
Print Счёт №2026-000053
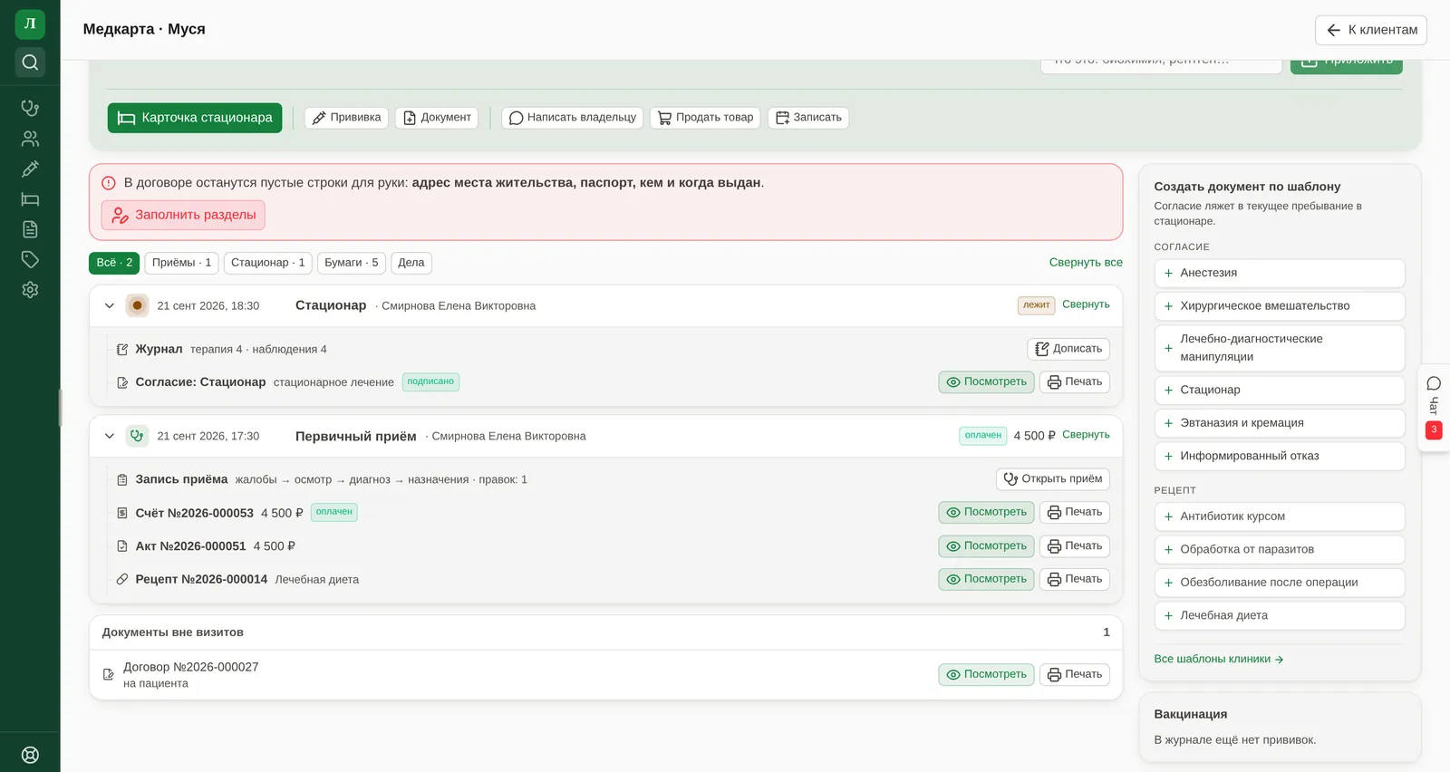pyautogui.click(x=1075, y=513)
